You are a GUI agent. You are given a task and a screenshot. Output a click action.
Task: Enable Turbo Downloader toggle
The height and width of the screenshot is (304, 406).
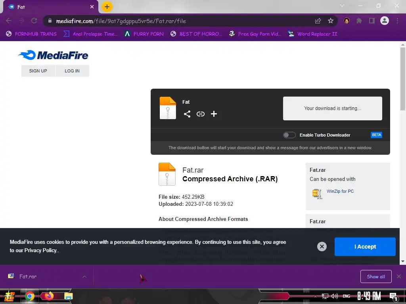[289, 135]
